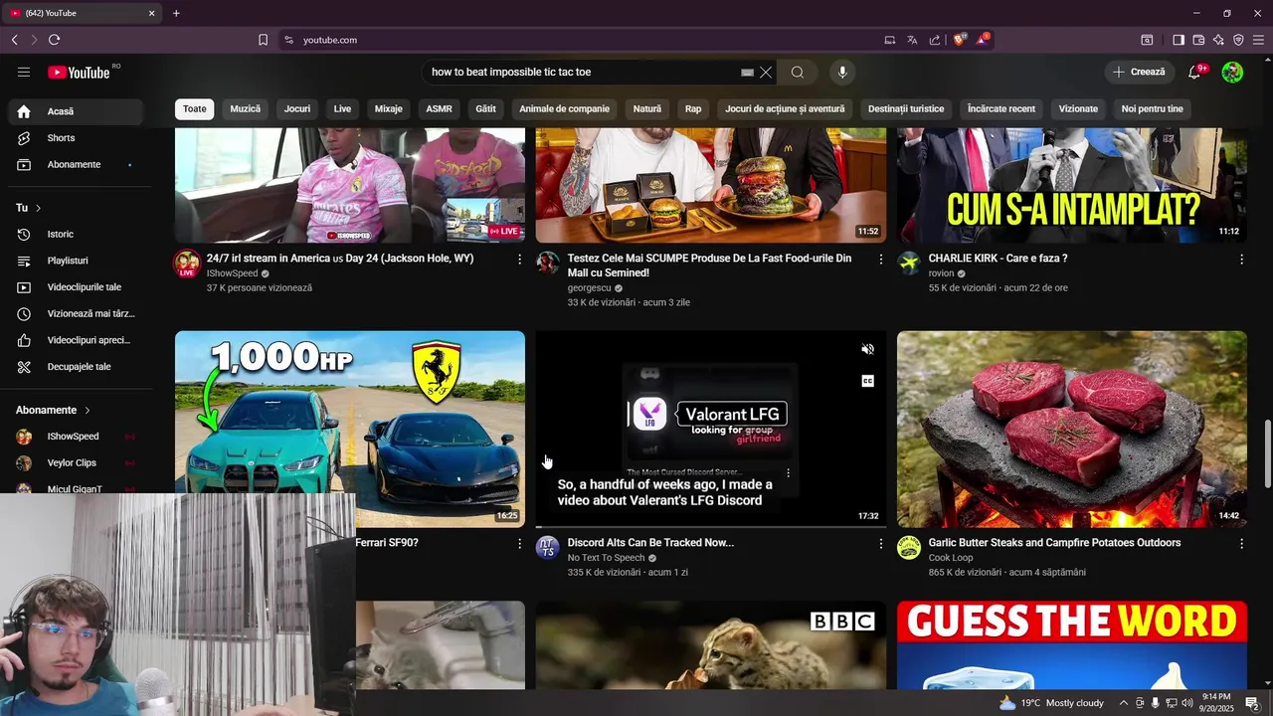Open options for Discord Alts Can Be Tracked
1273x716 pixels.
(880, 544)
